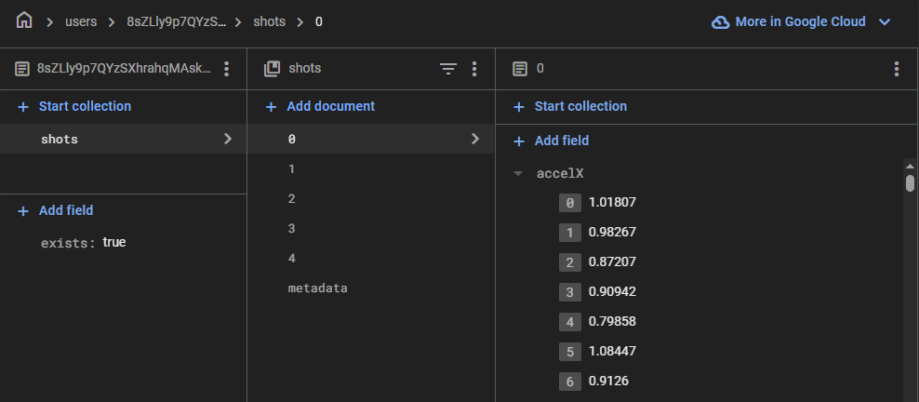
Task: Click the document icon beside 0 header
Action: [520, 69]
